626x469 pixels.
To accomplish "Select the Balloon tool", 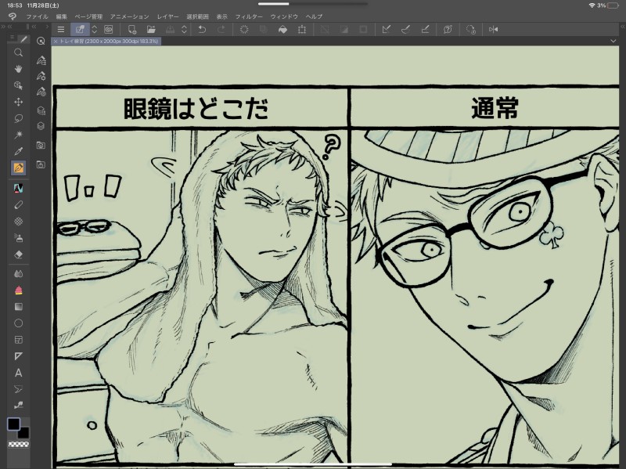I will pos(18,389).
